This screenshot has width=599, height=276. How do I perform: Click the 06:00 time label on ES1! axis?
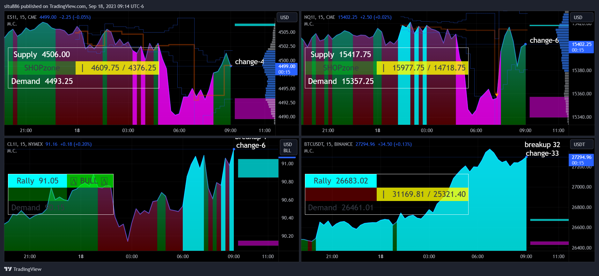179,130
